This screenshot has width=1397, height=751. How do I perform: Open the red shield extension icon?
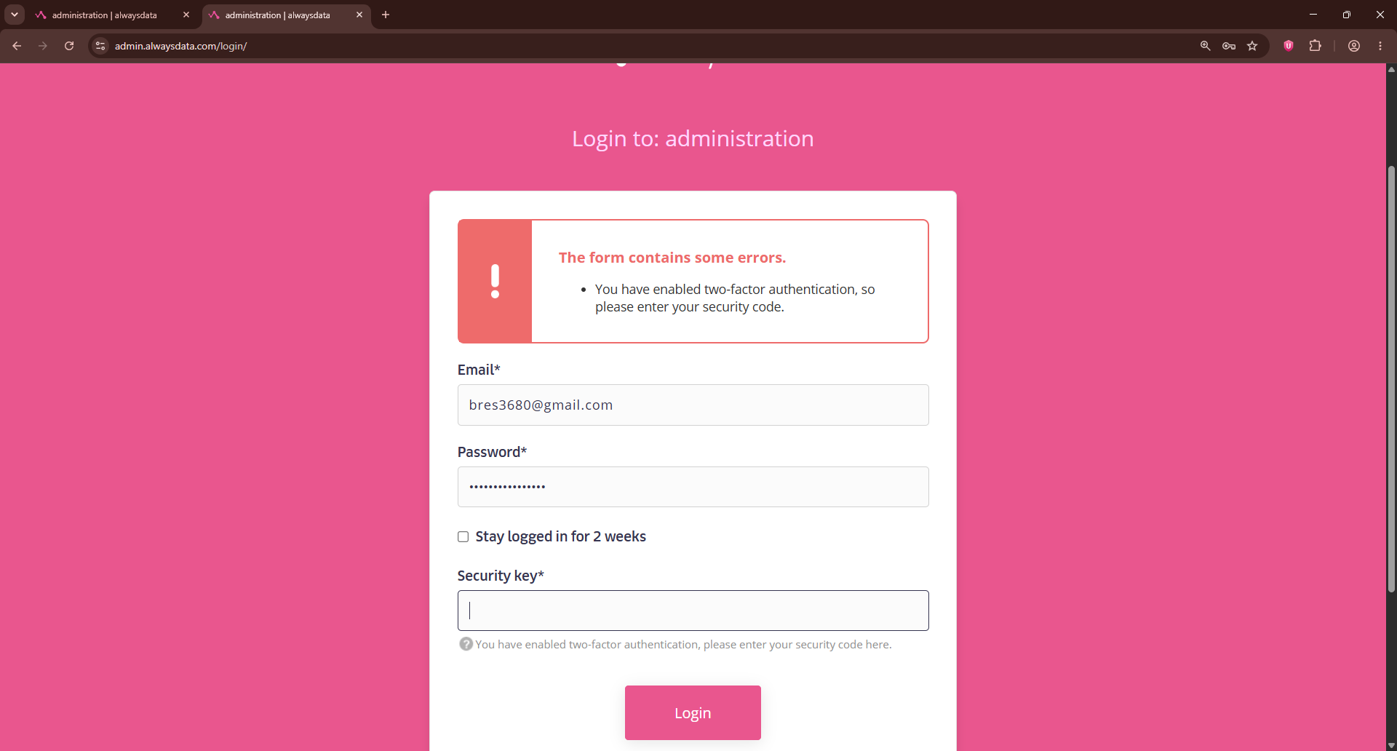point(1289,46)
